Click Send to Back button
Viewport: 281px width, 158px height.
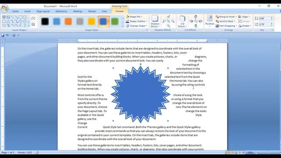click(225, 21)
